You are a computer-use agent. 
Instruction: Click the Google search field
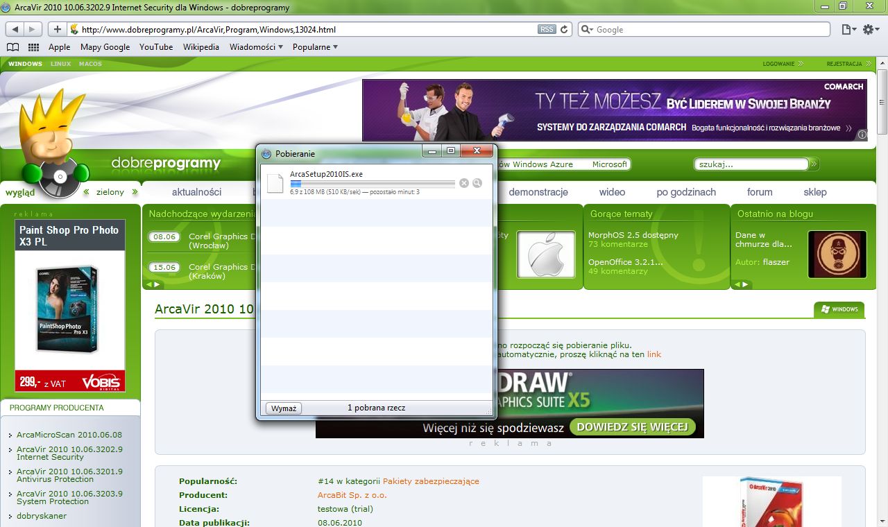[704, 29]
